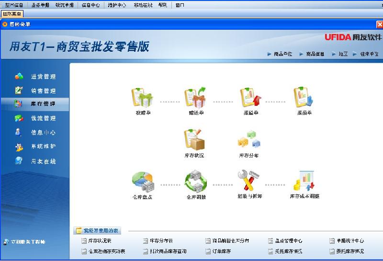Open the 维护中心 menu
383x261 pixels.
click(117, 5)
